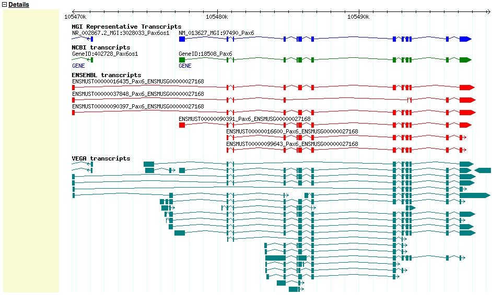This screenshot has width=492, height=295.
Task: Open transcript ENSMUST00000037848_Pax6
Action: (x=138, y=94)
